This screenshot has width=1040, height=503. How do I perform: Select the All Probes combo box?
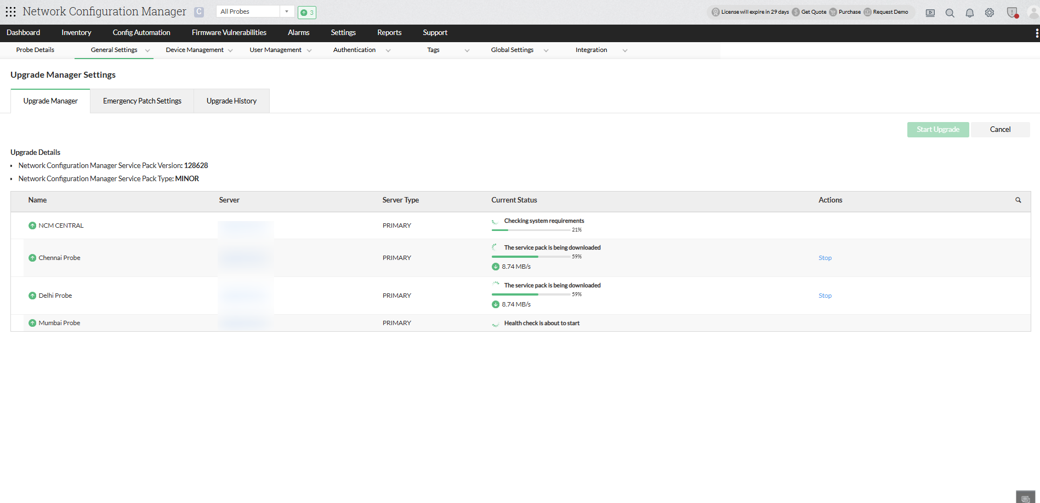255,11
